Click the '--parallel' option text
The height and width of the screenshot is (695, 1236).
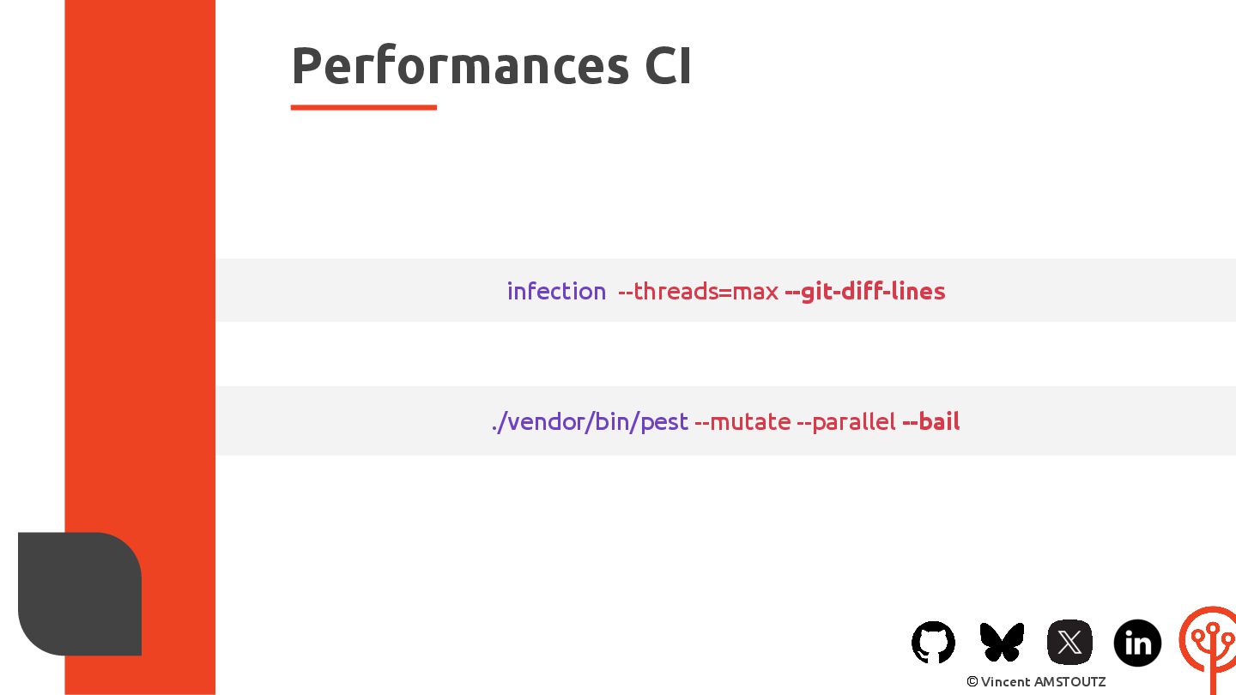845,421
